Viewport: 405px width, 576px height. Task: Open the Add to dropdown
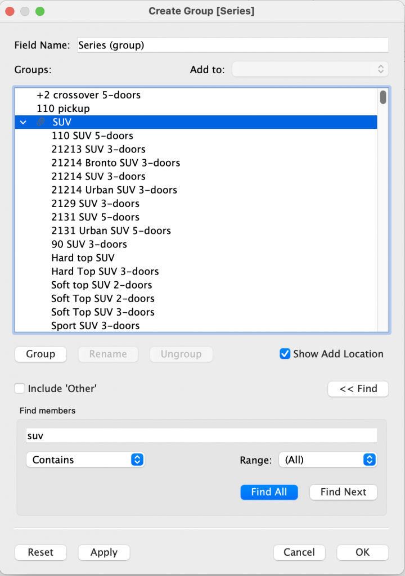coord(310,69)
